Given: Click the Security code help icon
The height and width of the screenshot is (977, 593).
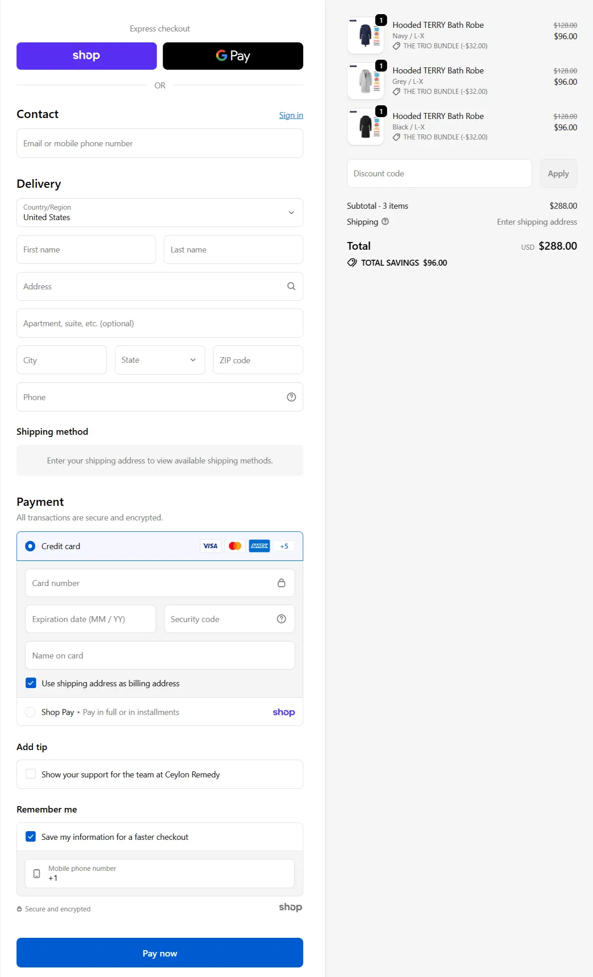Looking at the screenshot, I should (281, 619).
